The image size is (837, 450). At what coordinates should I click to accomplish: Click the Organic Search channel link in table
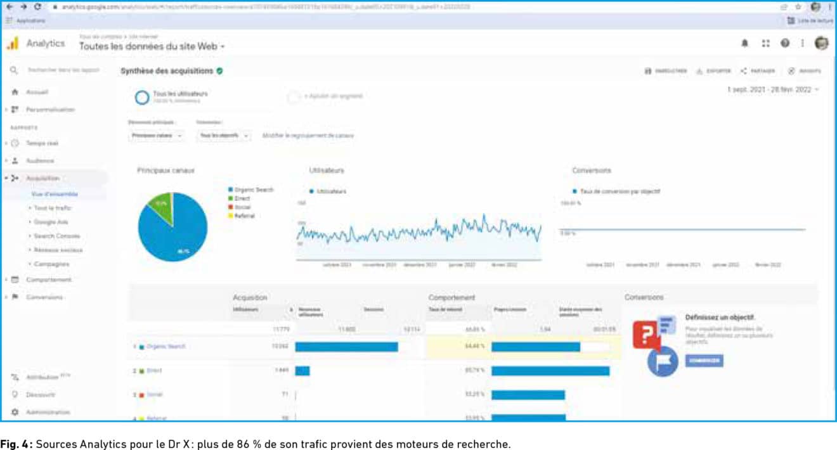[x=165, y=347]
